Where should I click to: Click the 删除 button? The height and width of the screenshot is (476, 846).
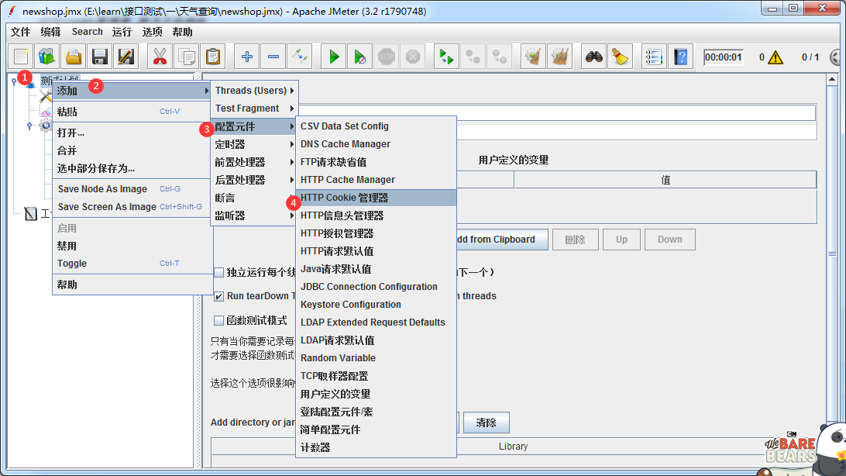point(575,240)
